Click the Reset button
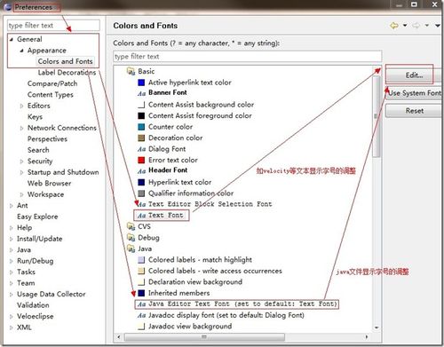Image resolution: width=444 pixels, height=347 pixels. (x=414, y=111)
